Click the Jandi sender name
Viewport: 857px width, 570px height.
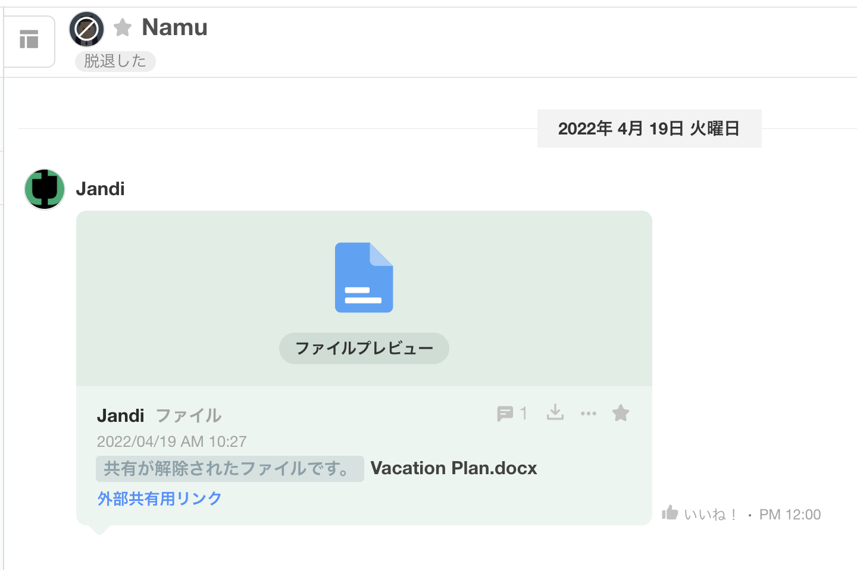pyautogui.click(x=101, y=189)
